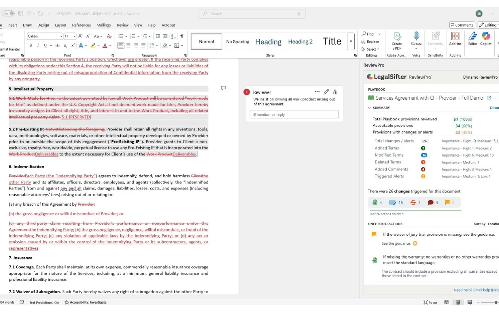Open Add-ins from the ribbon
Screen dimensions: 499x312
point(455,38)
